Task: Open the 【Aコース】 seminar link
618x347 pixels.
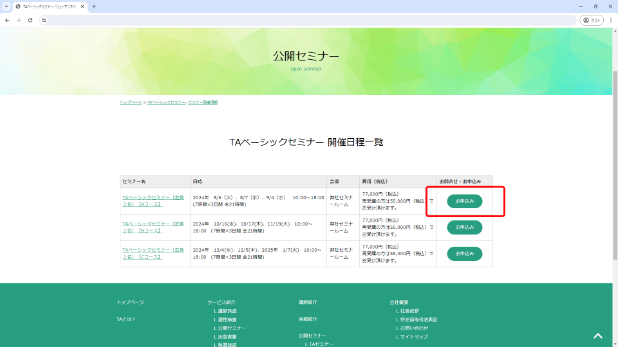Action: (153, 201)
